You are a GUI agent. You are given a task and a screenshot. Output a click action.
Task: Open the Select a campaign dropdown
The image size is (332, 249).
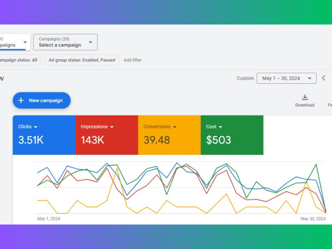(65, 42)
